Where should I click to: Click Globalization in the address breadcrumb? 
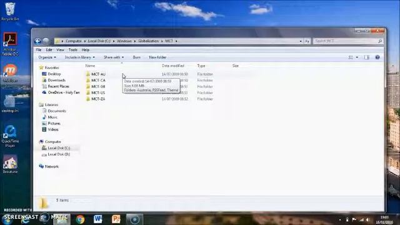pos(148,41)
